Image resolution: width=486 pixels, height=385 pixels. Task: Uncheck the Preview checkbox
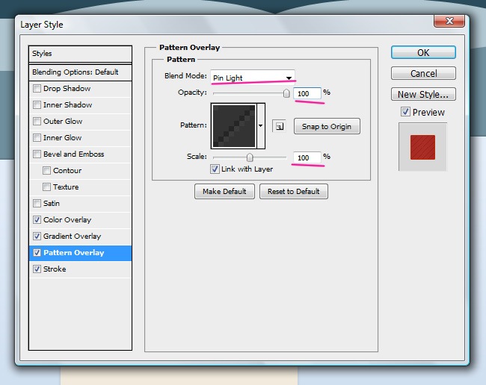click(405, 112)
